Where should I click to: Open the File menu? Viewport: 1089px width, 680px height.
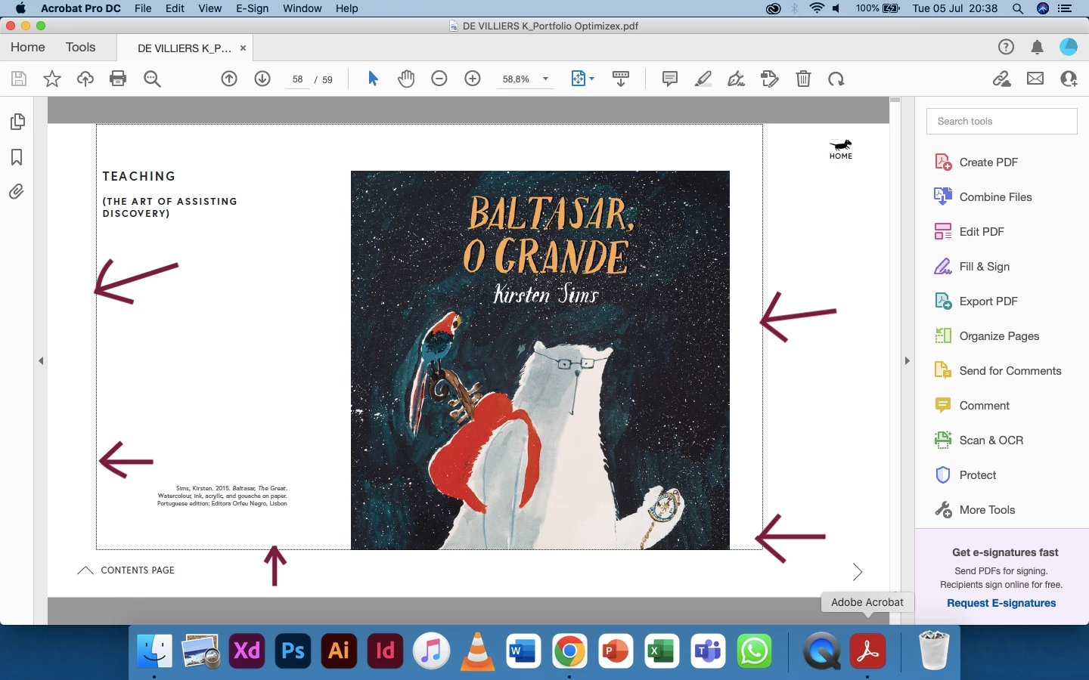[143, 8]
